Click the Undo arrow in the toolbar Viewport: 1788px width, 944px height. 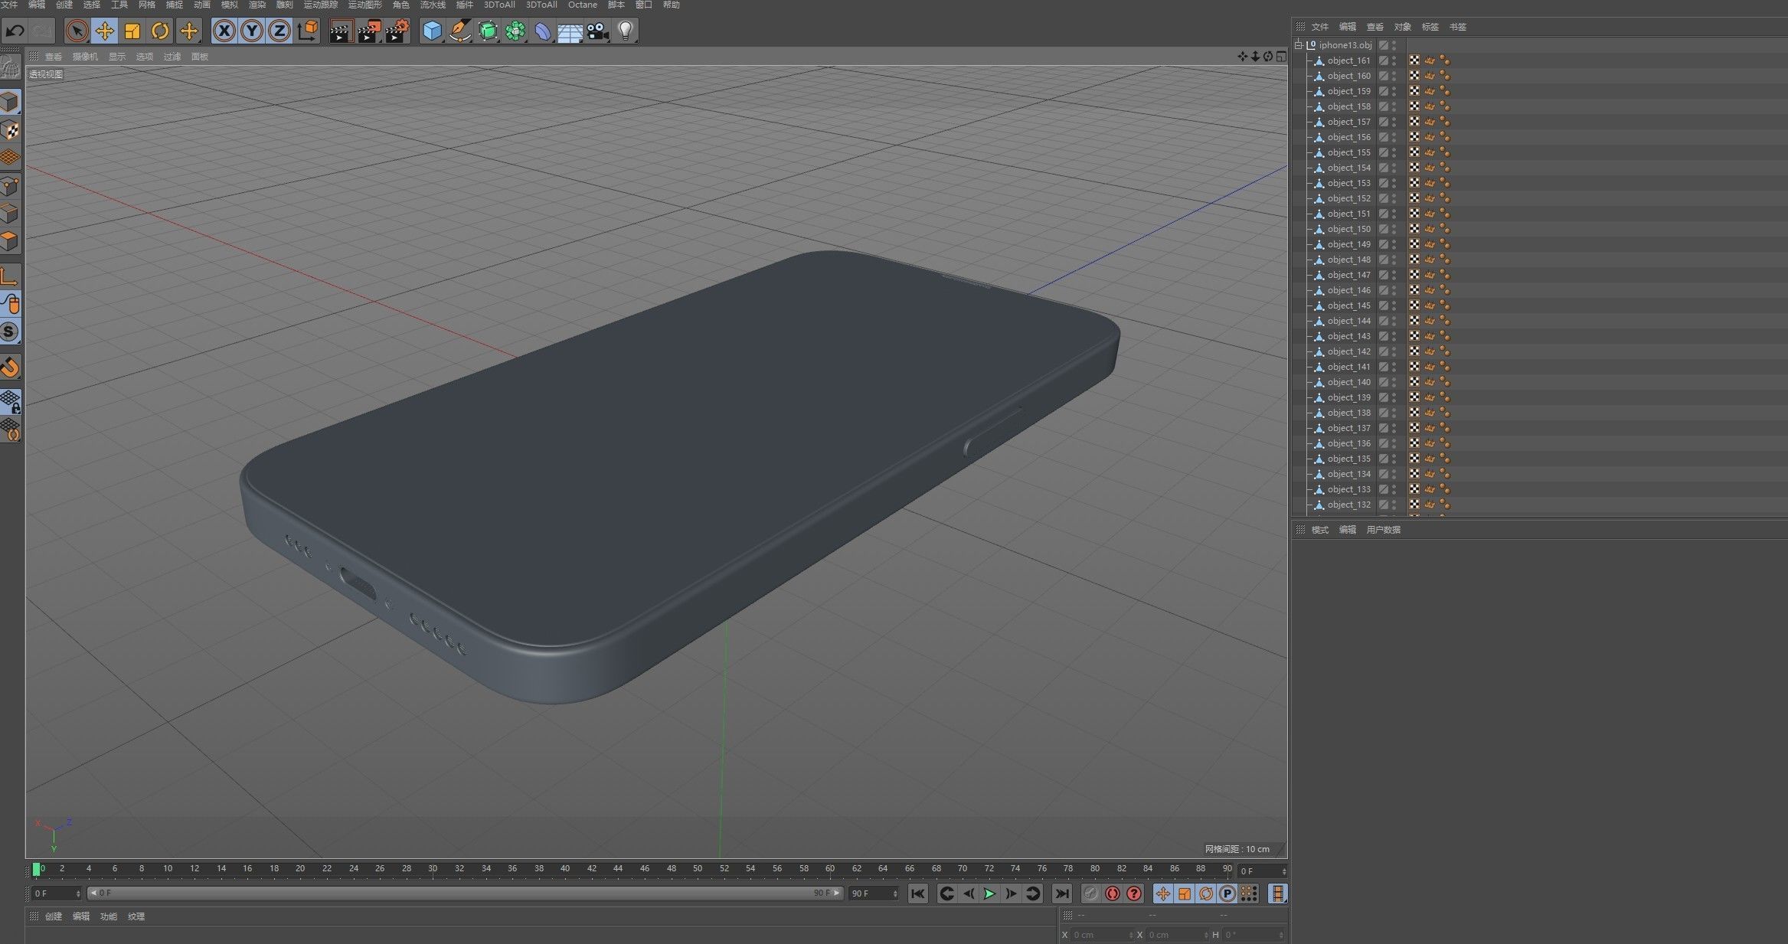(x=15, y=31)
